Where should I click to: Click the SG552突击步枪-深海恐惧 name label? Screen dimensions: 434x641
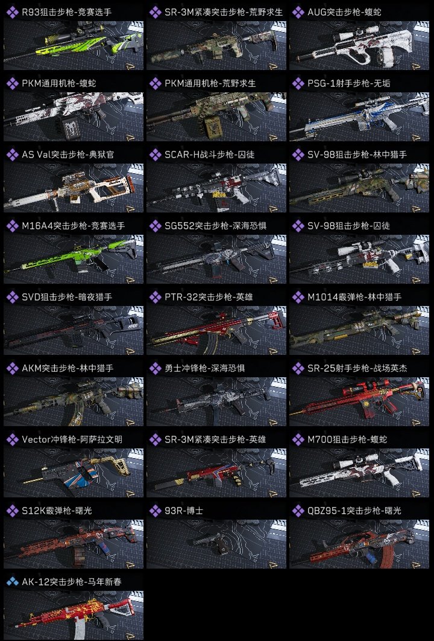click(x=216, y=226)
